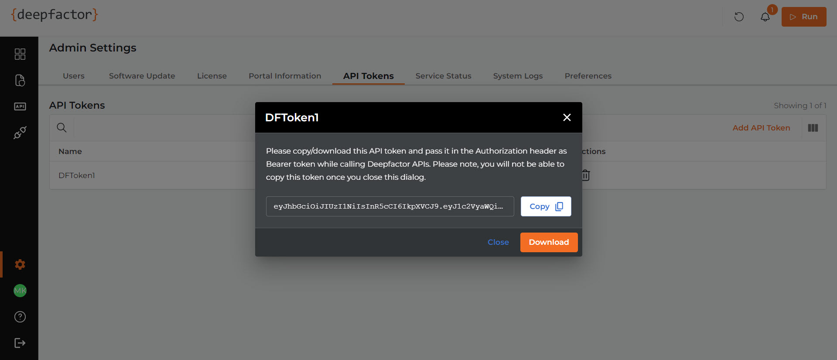
Task: Click the token table search icon
Action: [x=62, y=128]
